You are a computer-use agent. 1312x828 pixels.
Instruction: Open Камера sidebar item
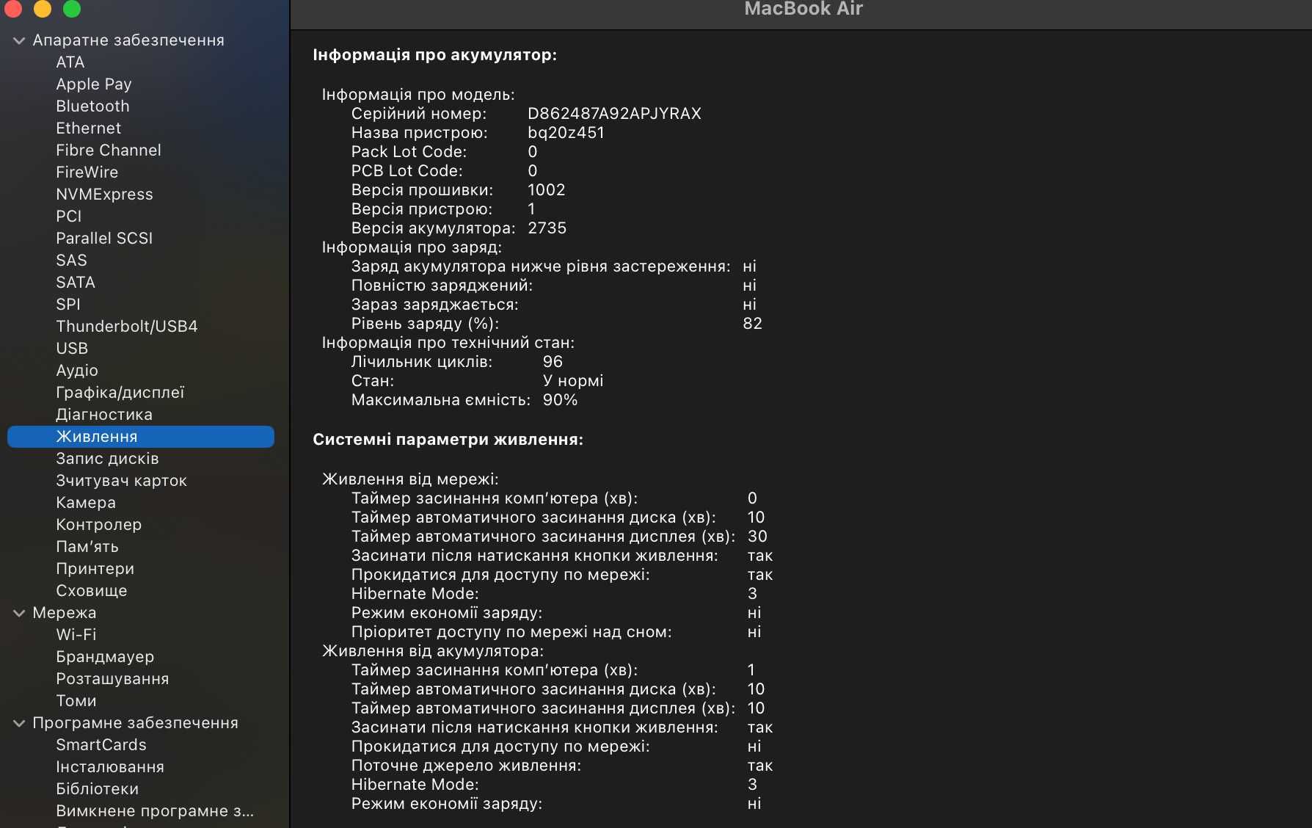[x=86, y=503]
